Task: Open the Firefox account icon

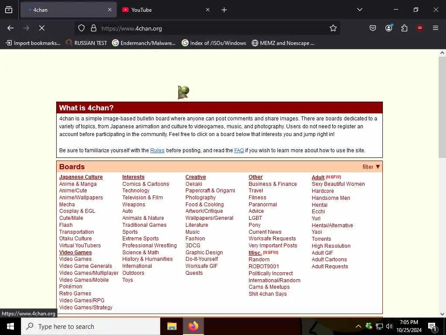Action: pyautogui.click(x=389, y=28)
